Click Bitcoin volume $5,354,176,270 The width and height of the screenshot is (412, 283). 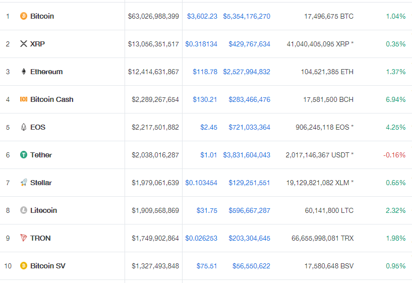click(247, 16)
